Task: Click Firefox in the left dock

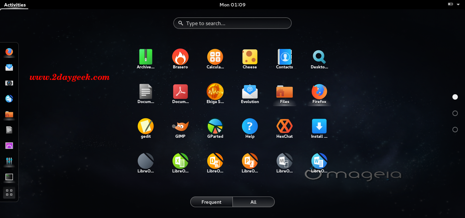Action: pyautogui.click(x=9, y=52)
